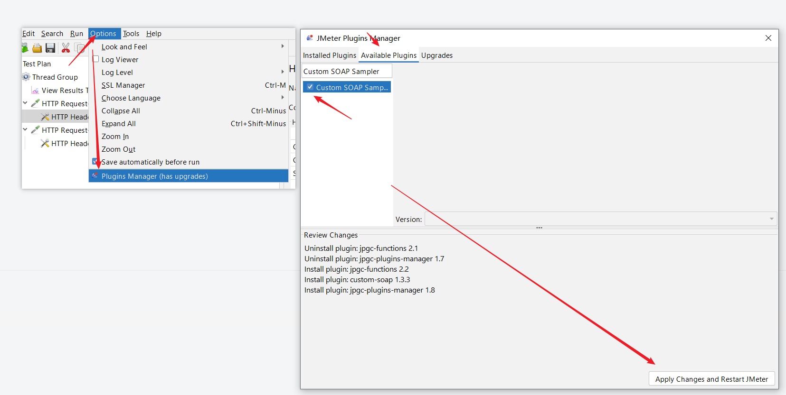The width and height of the screenshot is (786, 395).
Task: Toggle Save automatically before run checkbox
Action: (95, 162)
